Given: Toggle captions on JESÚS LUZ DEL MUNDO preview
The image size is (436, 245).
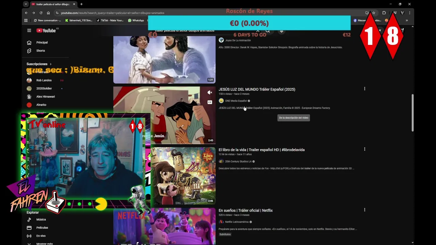Looking at the screenshot, I should (210, 102).
